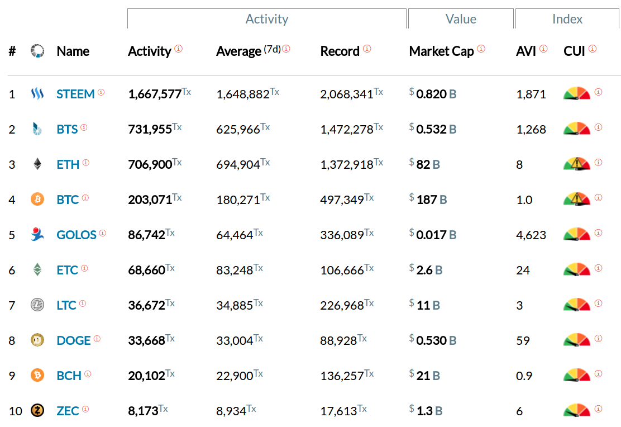The image size is (621, 427).
Task: Click the BTS BitShares logo icon
Action: (x=37, y=129)
